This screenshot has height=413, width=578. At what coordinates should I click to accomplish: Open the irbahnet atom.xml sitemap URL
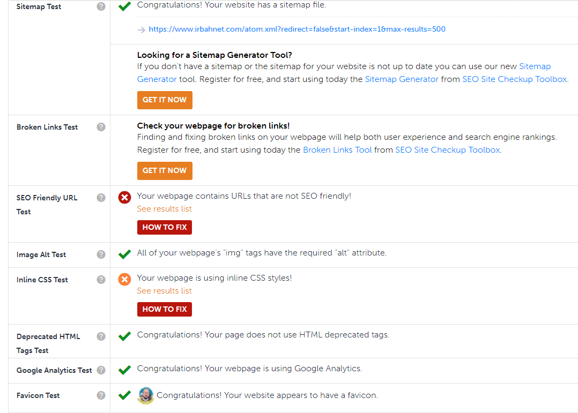tap(297, 29)
